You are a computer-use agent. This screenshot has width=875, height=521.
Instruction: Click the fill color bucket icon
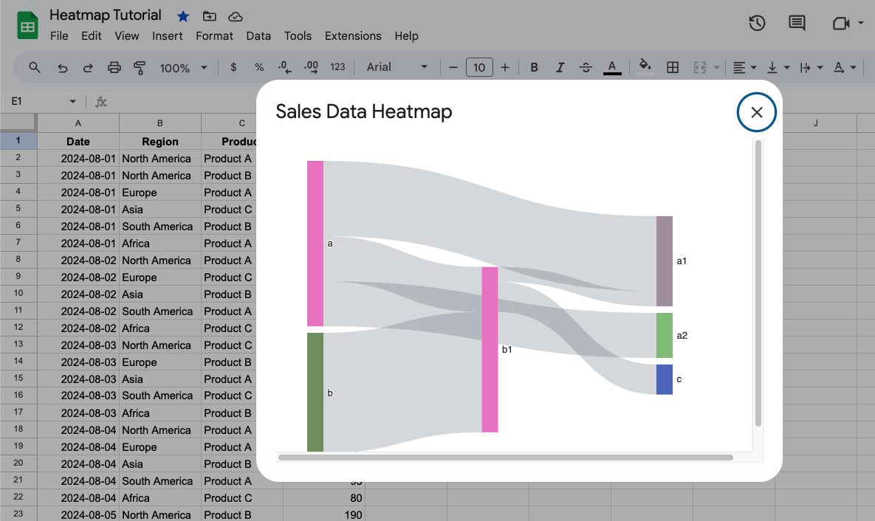645,66
